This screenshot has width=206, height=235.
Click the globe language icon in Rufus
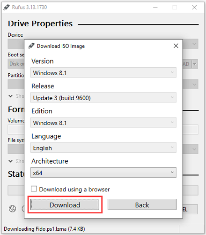point(12,209)
